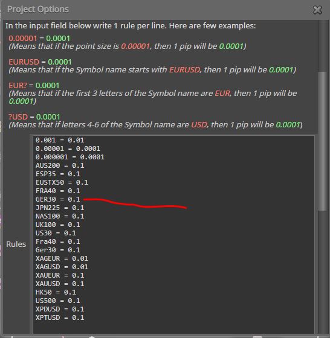Click the 'US30 = 0.1' rule line
The image size is (330, 338).
[56, 233]
